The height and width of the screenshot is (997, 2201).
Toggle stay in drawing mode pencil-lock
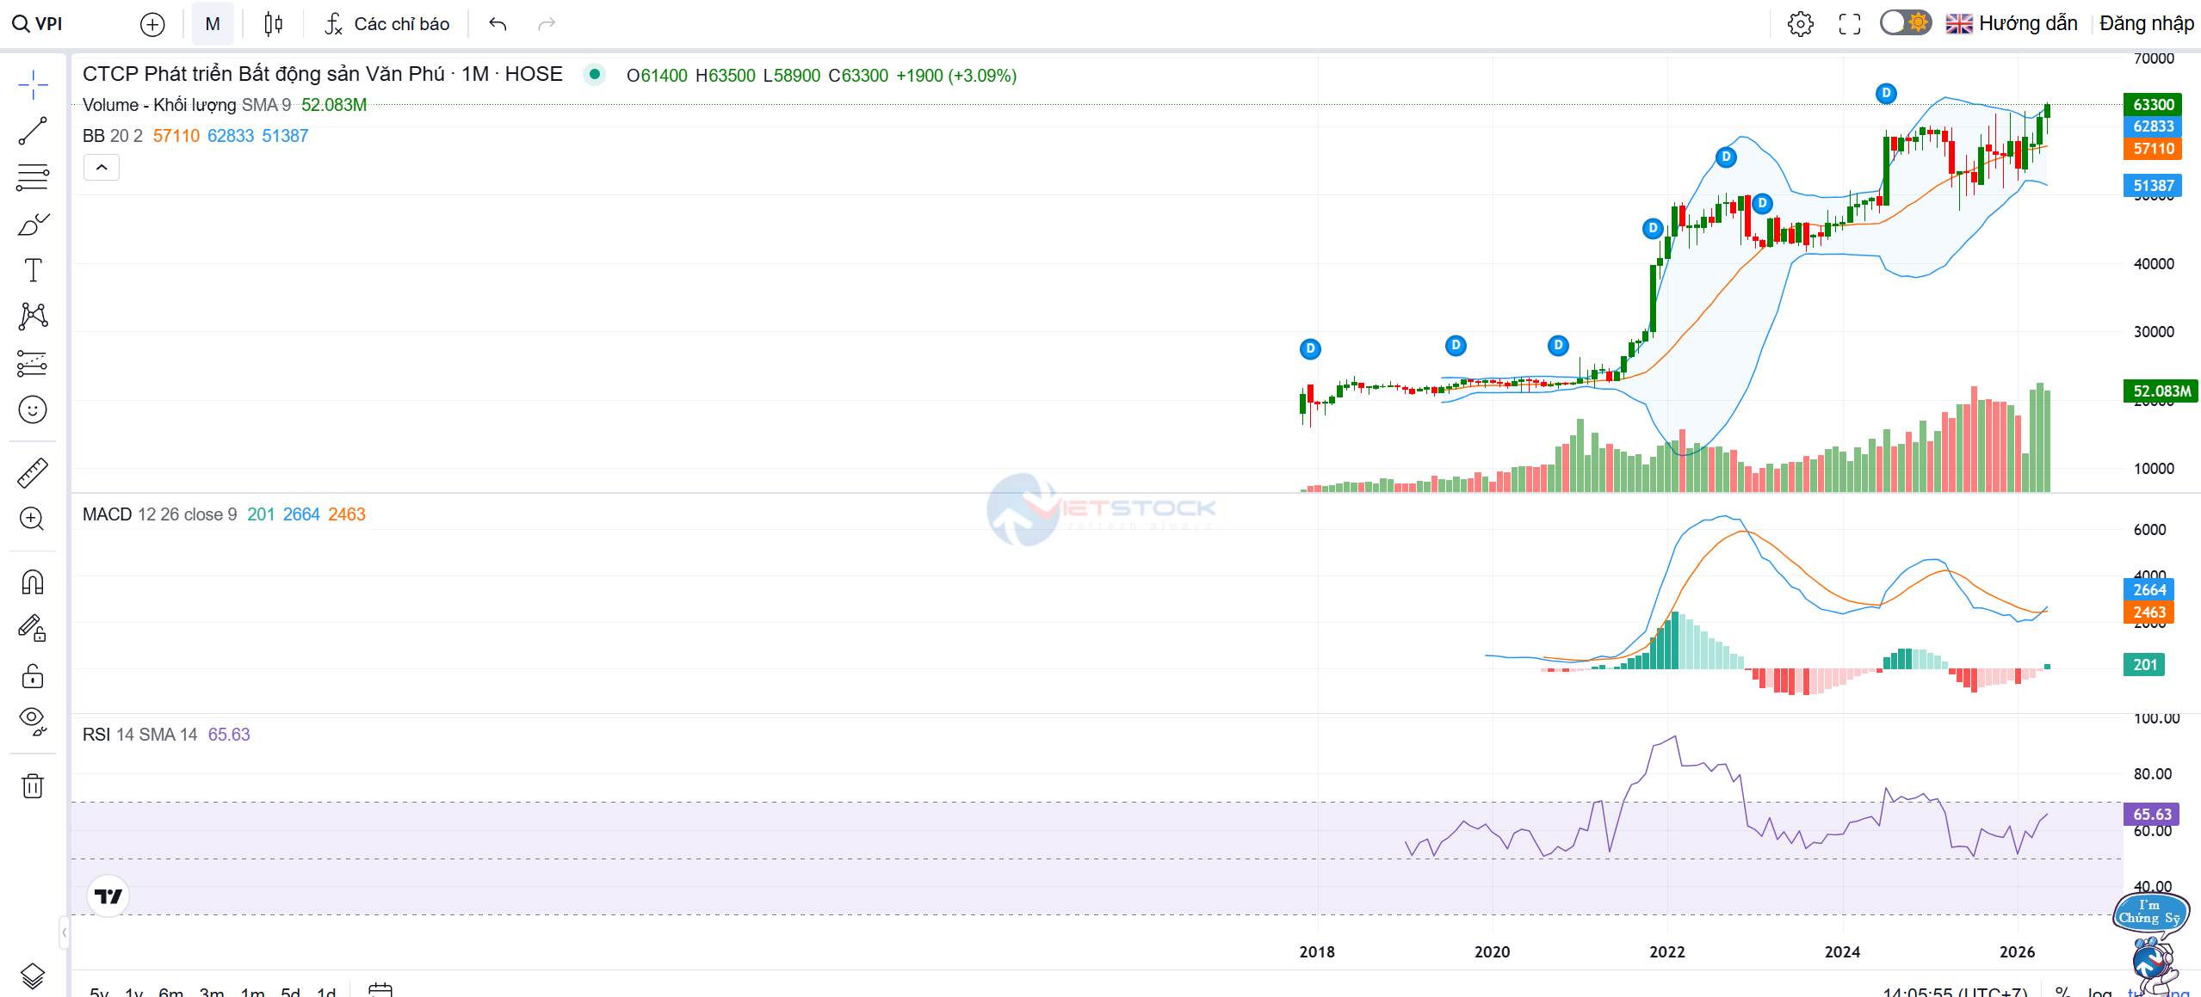point(33,629)
